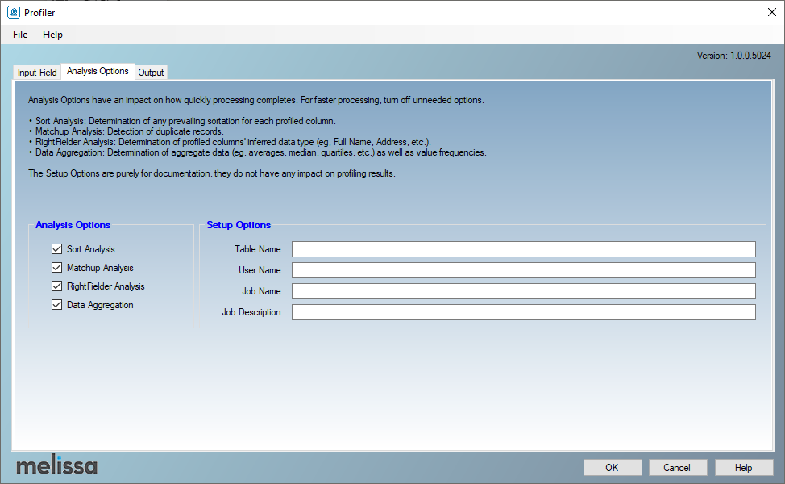Click the Job Name: label
785x484 pixels.
click(263, 291)
